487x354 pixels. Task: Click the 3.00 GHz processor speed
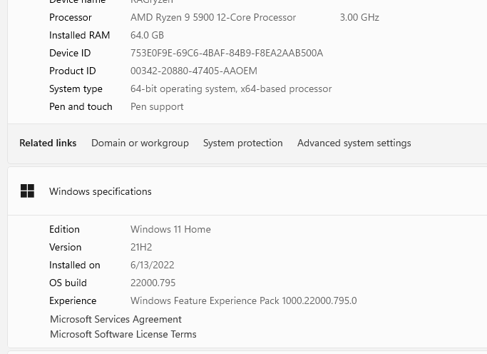point(359,17)
